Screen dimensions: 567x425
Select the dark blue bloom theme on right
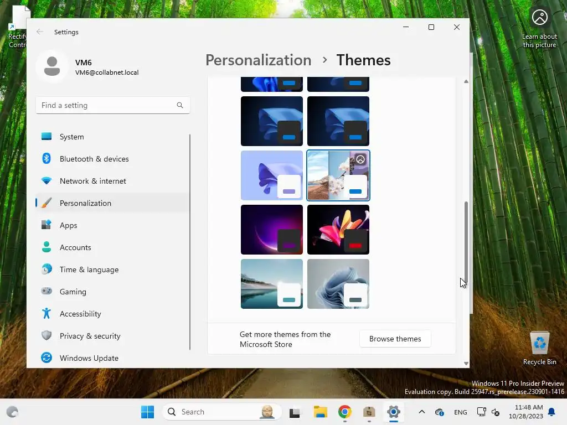coord(338,121)
